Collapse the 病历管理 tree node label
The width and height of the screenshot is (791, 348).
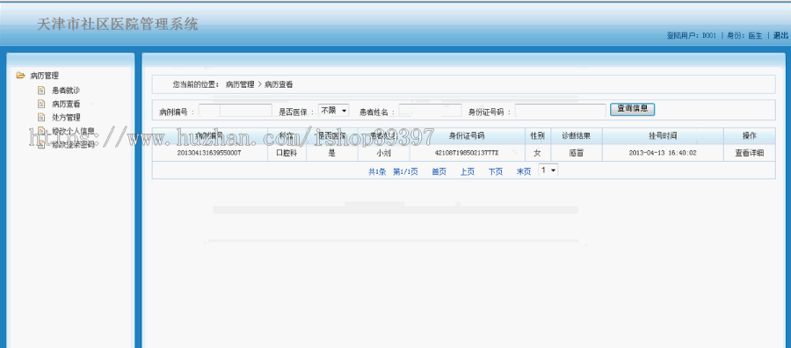[x=45, y=76]
